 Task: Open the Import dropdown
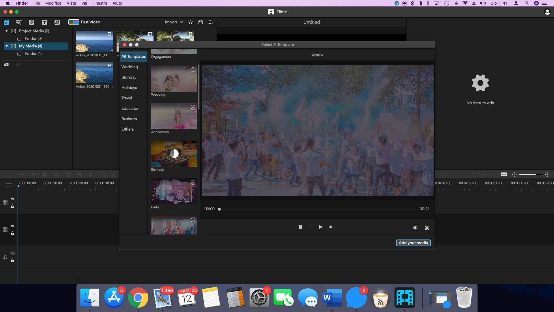[x=173, y=22]
